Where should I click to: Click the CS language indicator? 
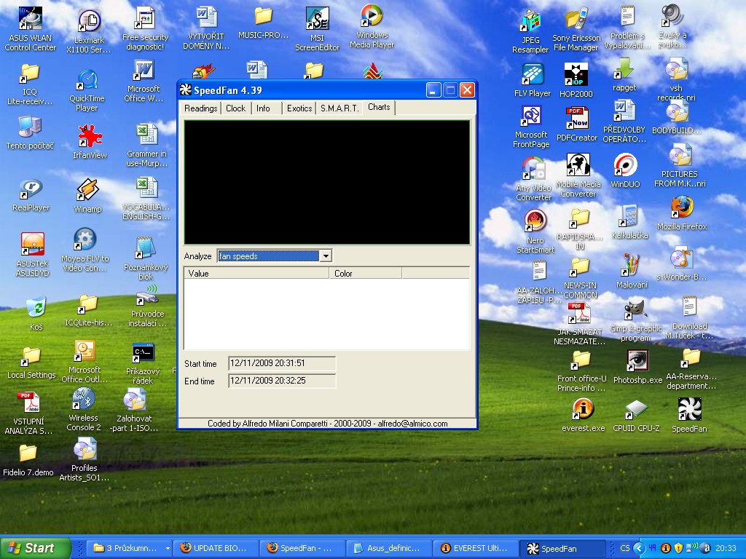click(x=624, y=548)
